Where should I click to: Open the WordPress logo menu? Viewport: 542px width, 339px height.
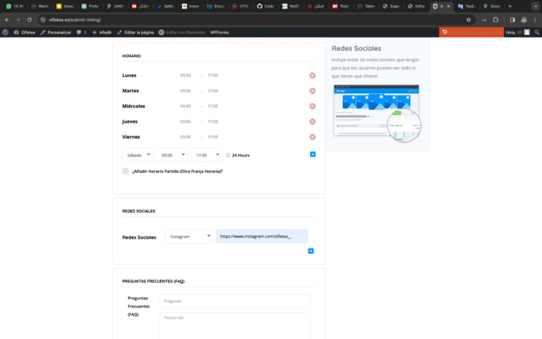click(5, 32)
